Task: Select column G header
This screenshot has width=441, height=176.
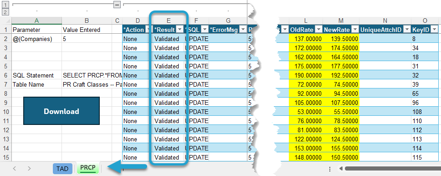Action: point(228,21)
